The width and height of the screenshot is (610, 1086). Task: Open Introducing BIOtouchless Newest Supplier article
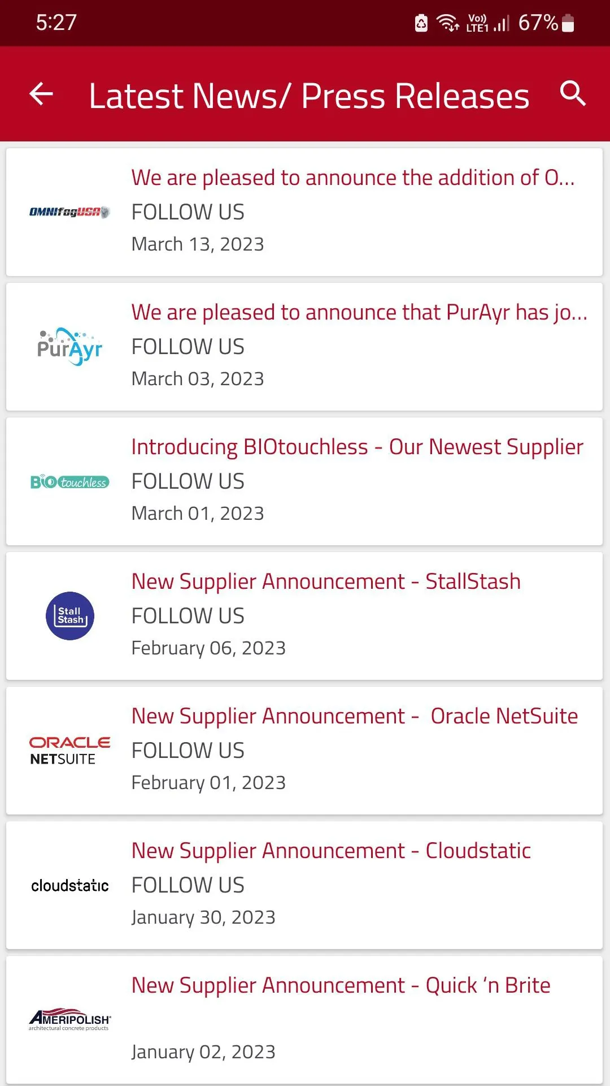(x=357, y=447)
